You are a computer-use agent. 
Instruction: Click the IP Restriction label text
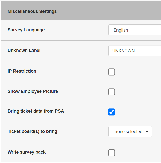pos(22,71)
